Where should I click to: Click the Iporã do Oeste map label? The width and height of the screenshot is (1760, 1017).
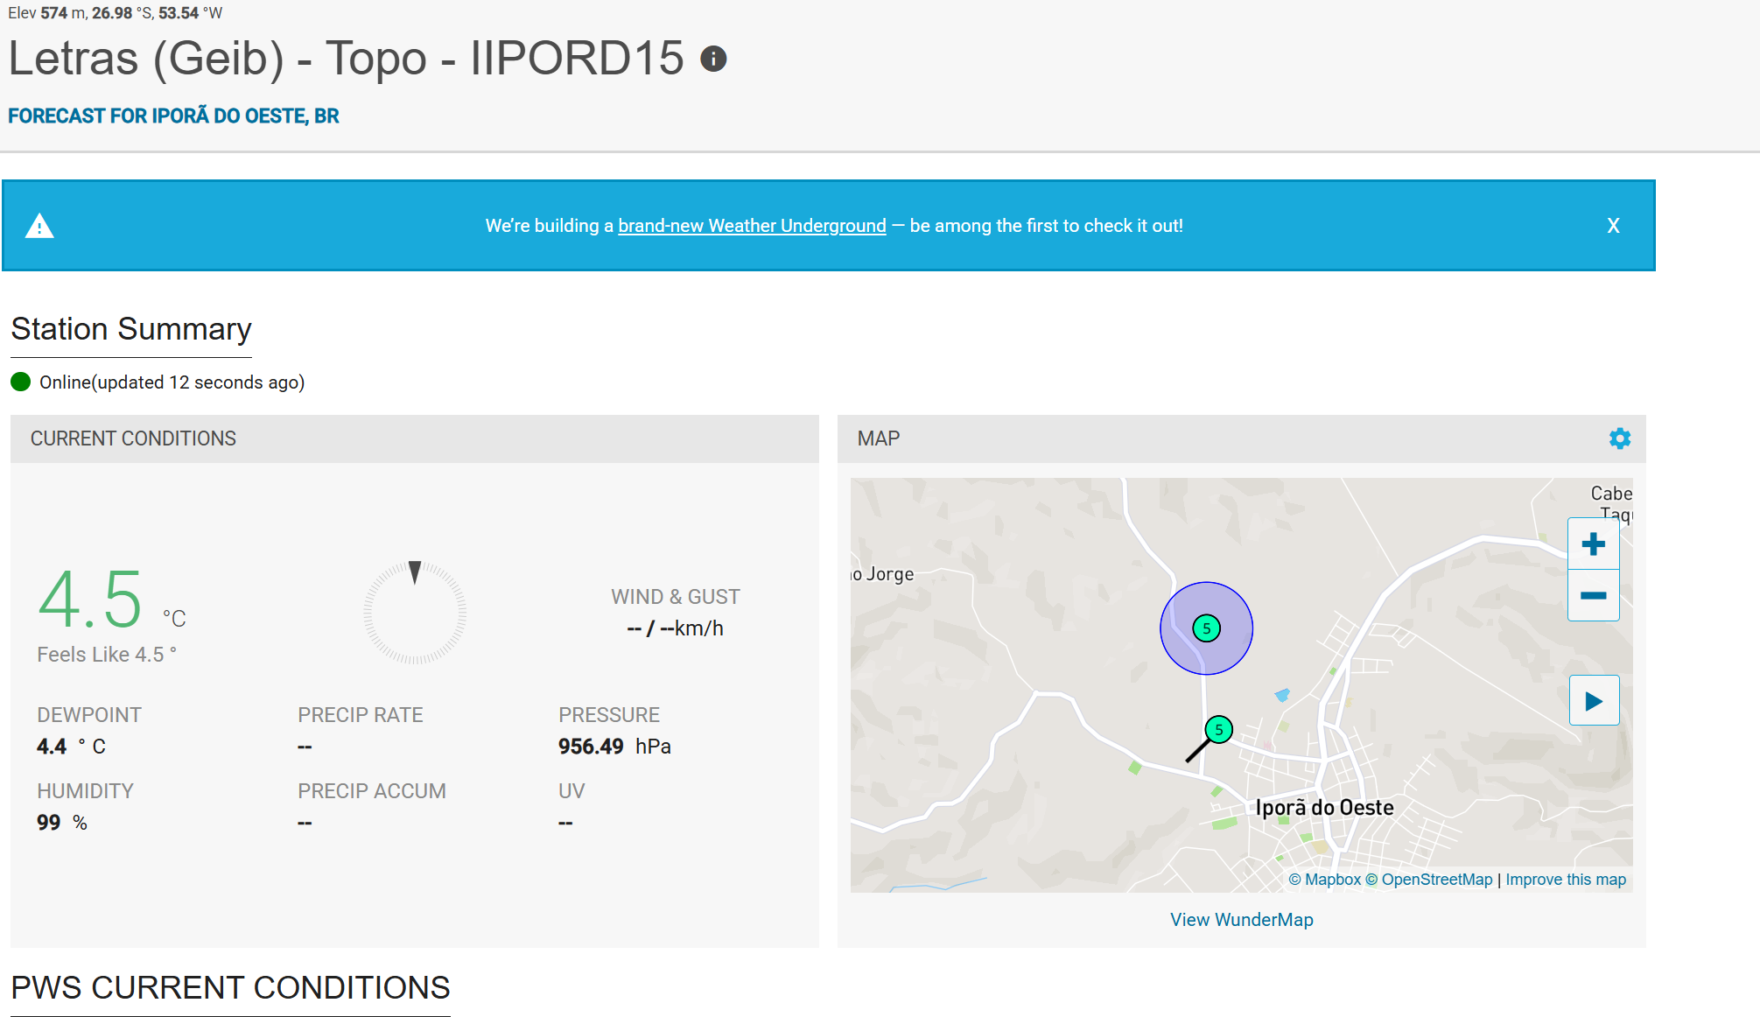point(1324,807)
